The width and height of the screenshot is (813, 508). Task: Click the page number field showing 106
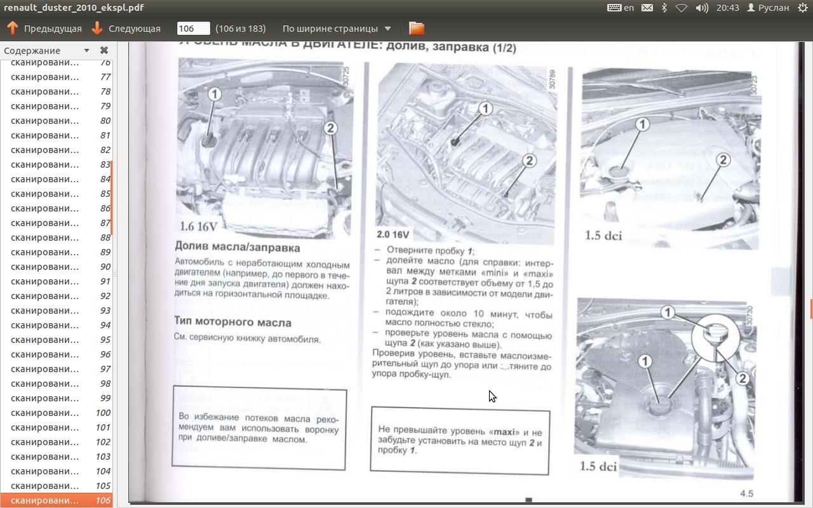click(193, 29)
